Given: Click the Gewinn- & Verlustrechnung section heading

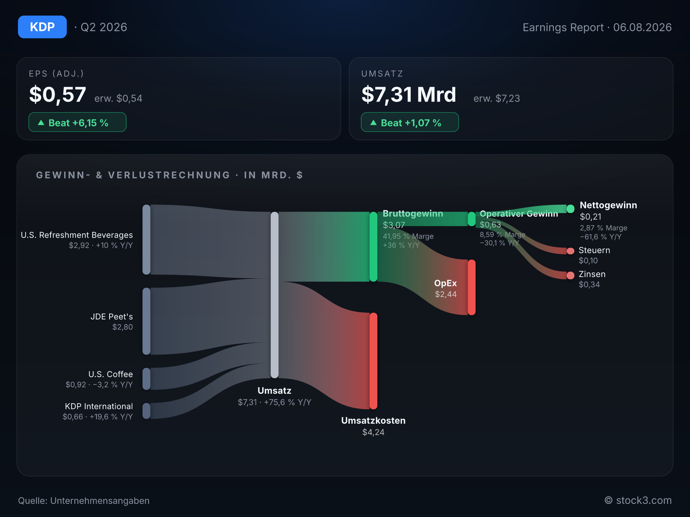Looking at the screenshot, I should pyautogui.click(x=169, y=175).
